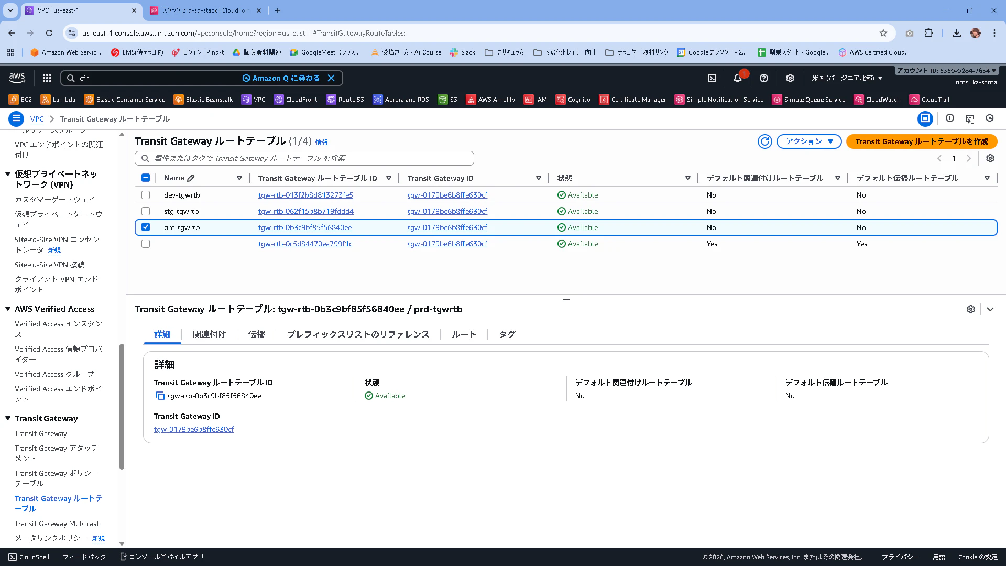Open S3 service shortcut
Image resolution: width=1006 pixels, height=566 pixels.
(x=448, y=100)
